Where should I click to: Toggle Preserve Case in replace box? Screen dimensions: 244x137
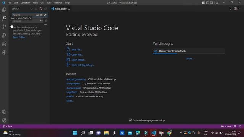(x=41, y=21)
